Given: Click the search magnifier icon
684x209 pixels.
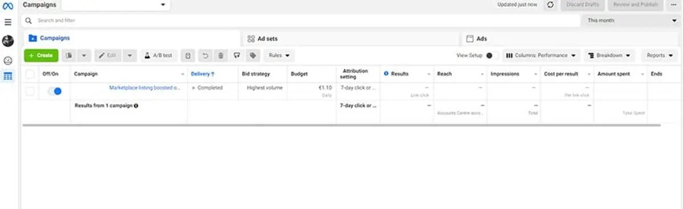Looking at the screenshot, I should [28, 20].
